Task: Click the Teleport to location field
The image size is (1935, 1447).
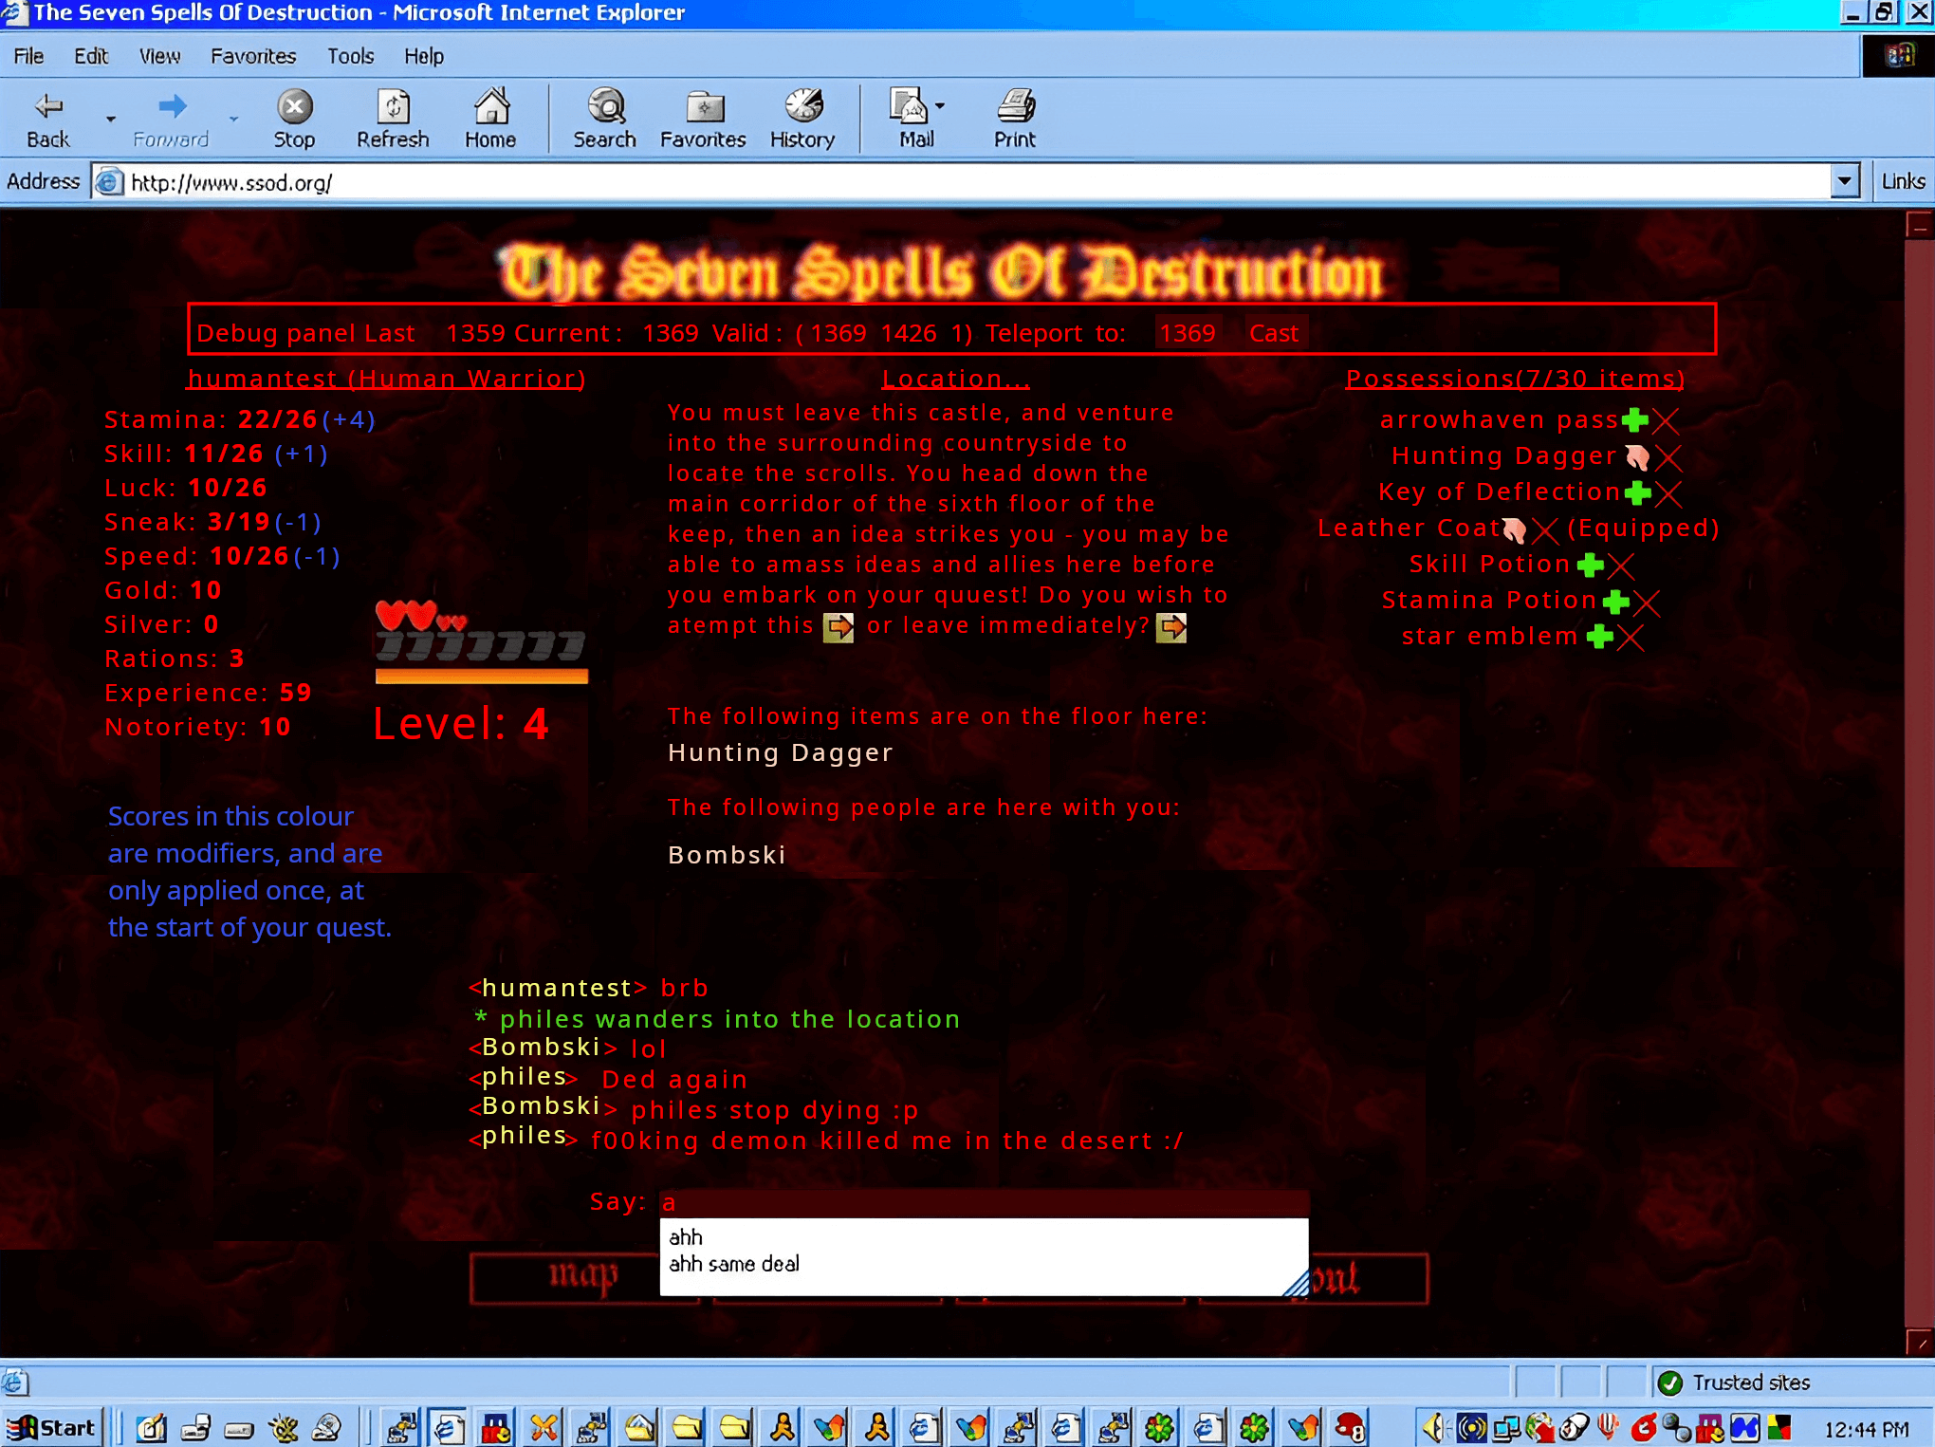Action: point(1187,333)
